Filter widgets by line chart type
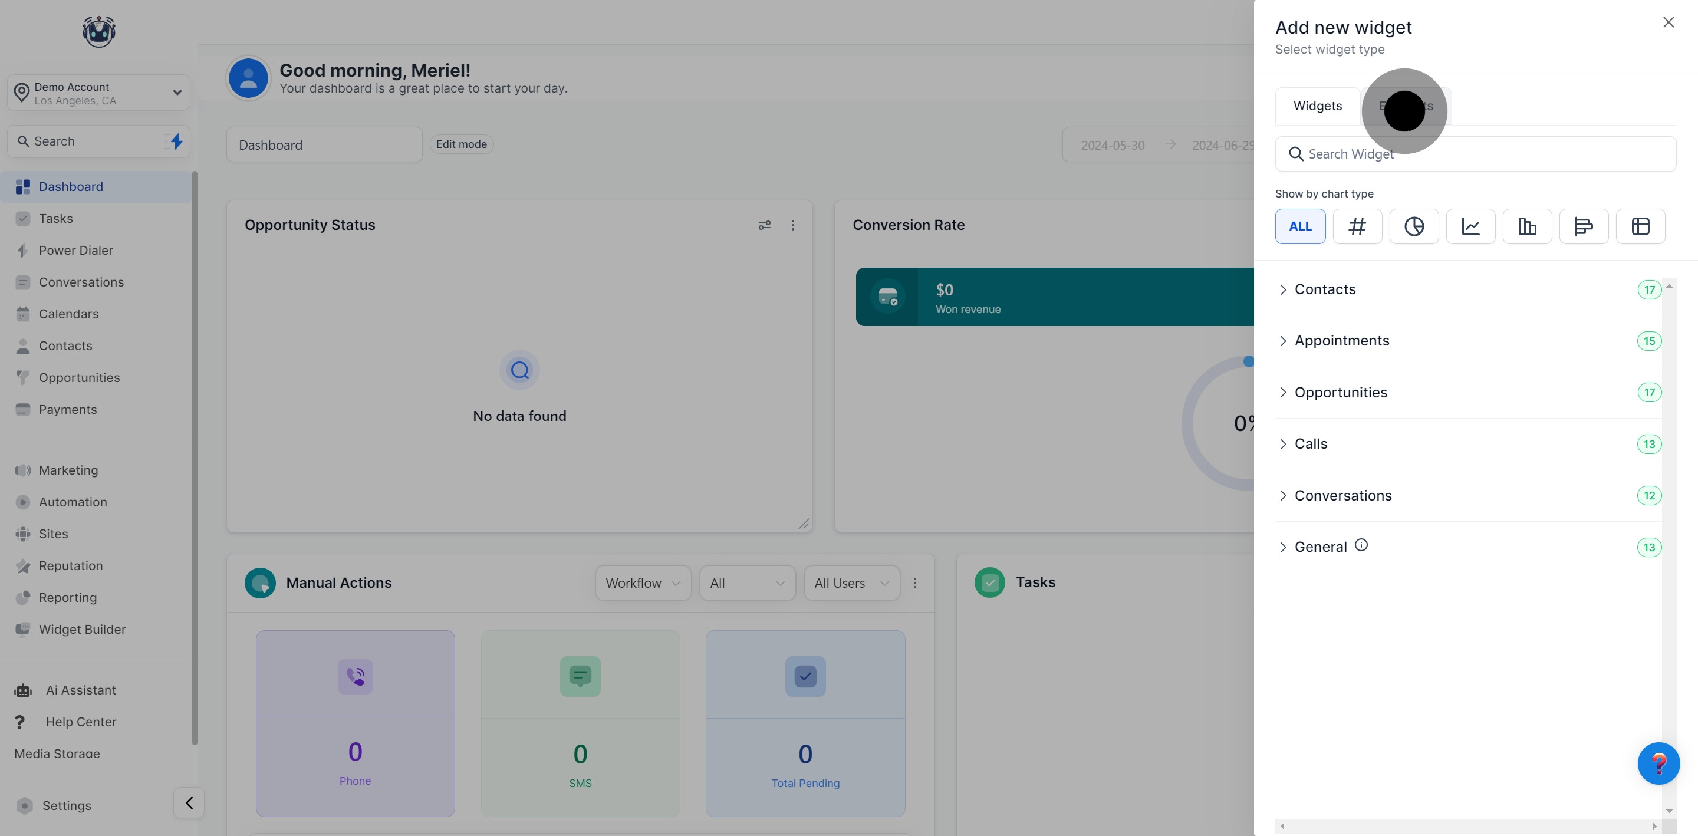The height and width of the screenshot is (836, 1698). pos(1470,226)
